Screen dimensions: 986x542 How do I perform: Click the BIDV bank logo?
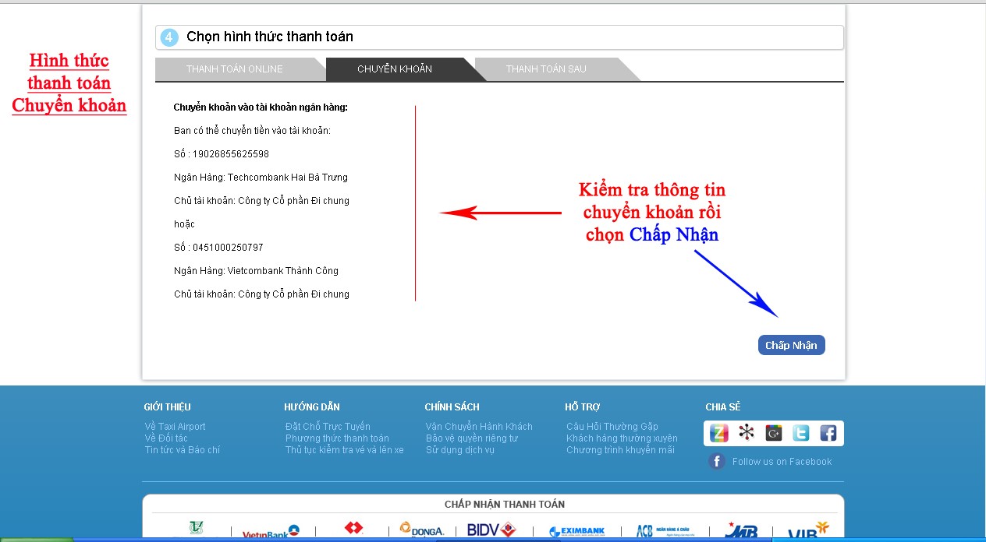(491, 530)
